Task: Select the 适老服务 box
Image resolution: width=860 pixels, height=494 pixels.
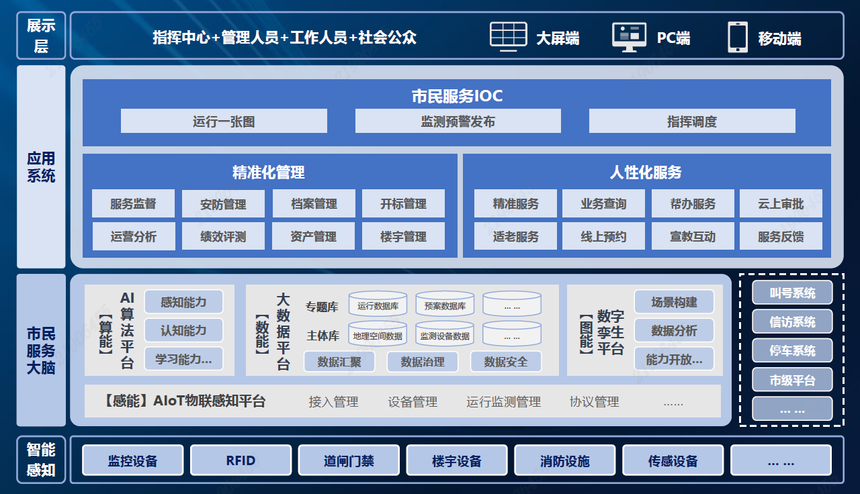Action: pos(515,236)
